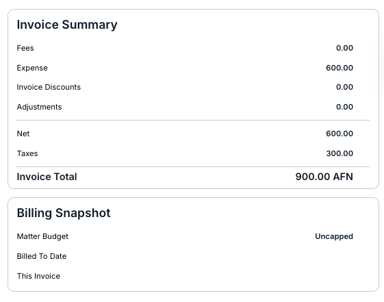The image size is (384, 302).
Task: Select the Expense row label
Action: (32, 68)
